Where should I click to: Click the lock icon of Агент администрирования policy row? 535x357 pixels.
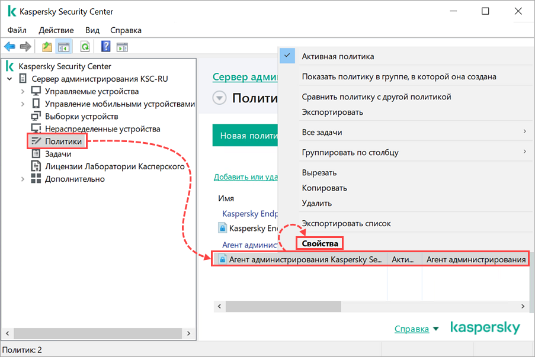click(222, 259)
